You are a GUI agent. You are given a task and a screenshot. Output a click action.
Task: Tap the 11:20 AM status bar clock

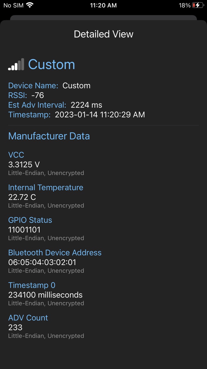click(x=103, y=5)
